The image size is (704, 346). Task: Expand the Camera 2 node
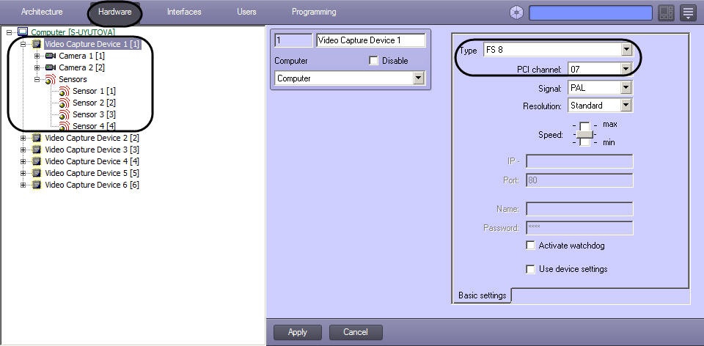37,67
